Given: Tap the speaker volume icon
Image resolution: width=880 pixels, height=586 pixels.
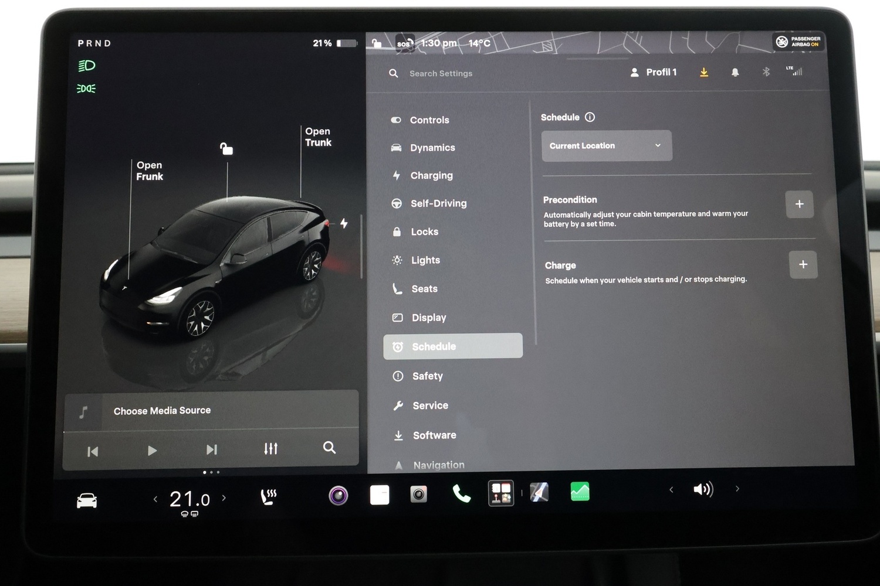Looking at the screenshot, I should click(x=703, y=489).
